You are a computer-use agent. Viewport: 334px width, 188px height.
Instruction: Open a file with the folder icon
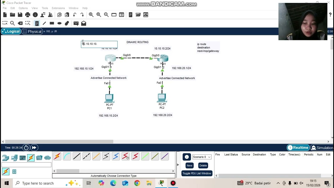12,15
